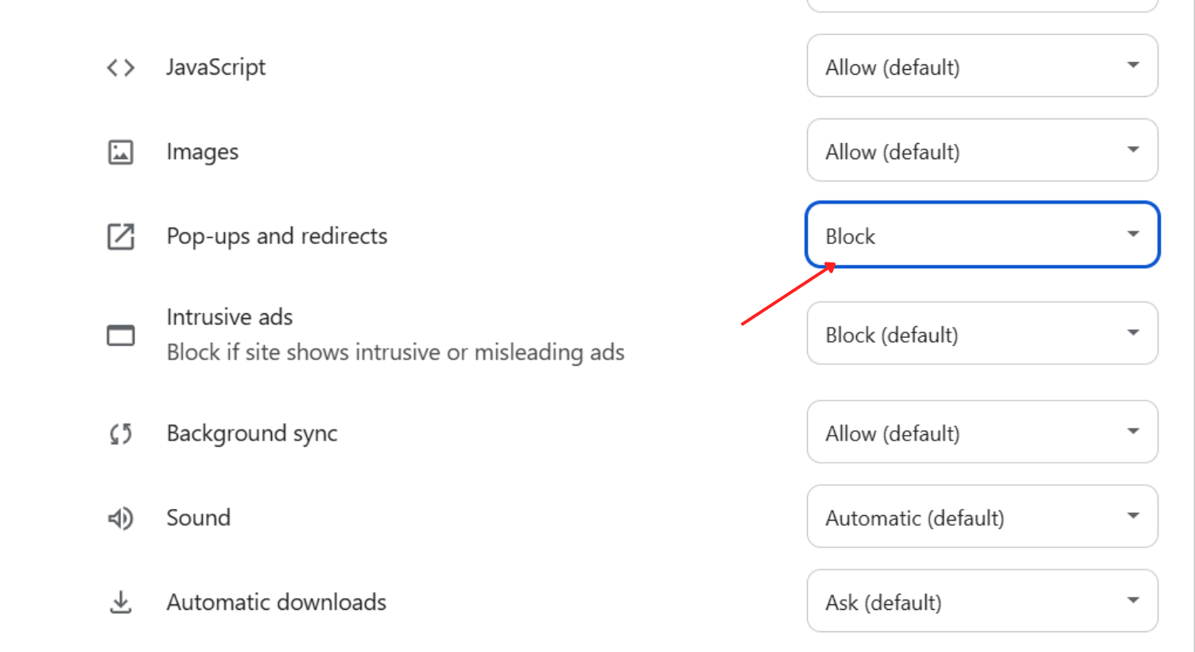Open the JavaScript permission dropdown

coord(982,67)
